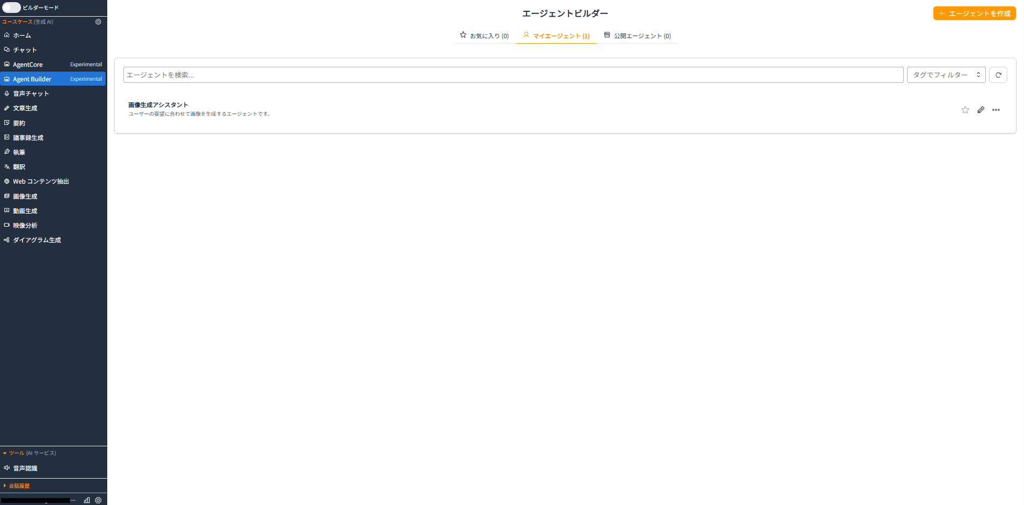Expand the 会話履歴 section
Viewport: 1024px width, 505px height.
(19, 486)
